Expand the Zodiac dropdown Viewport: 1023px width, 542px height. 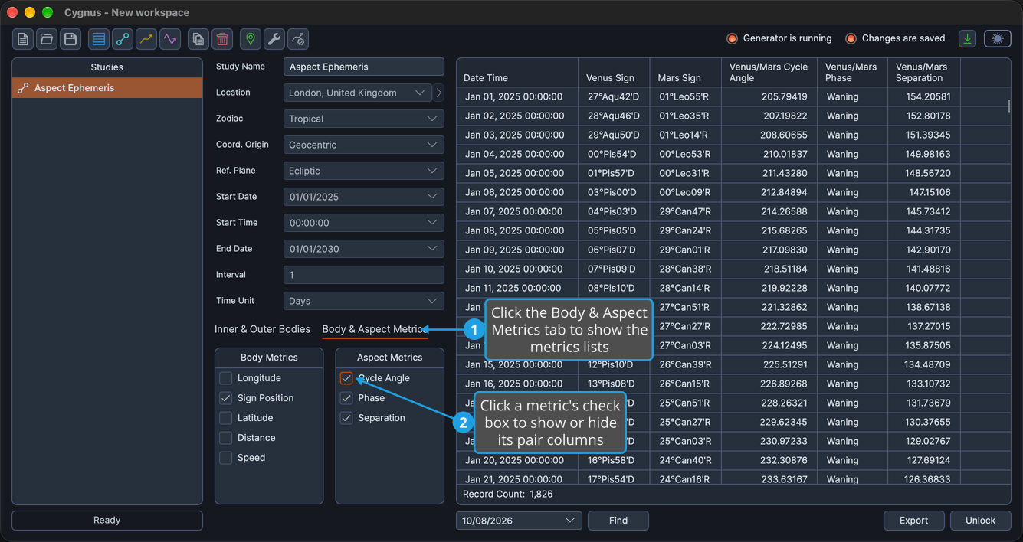pos(364,119)
